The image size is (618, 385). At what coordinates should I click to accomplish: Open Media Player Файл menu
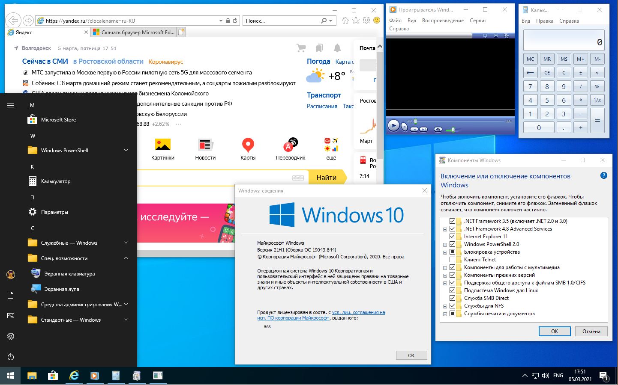pos(395,21)
